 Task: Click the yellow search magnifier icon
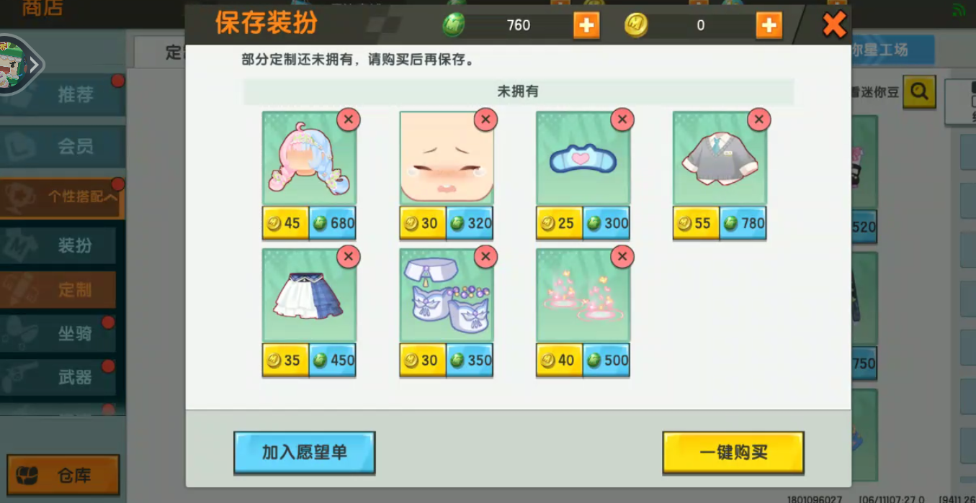(918, 91)
